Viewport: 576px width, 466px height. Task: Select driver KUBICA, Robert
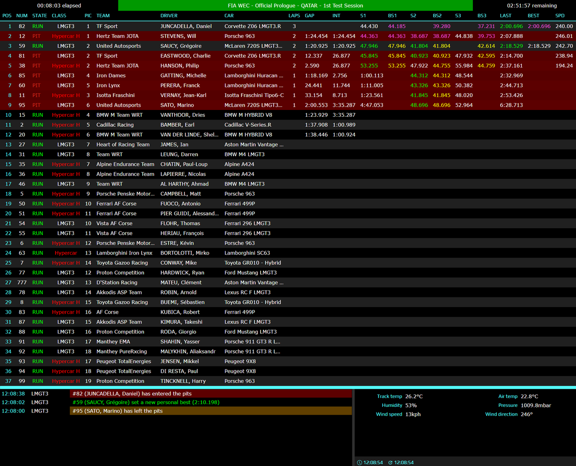180,312
